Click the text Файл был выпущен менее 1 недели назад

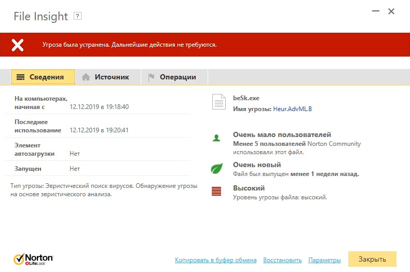[x=296, y=174]
